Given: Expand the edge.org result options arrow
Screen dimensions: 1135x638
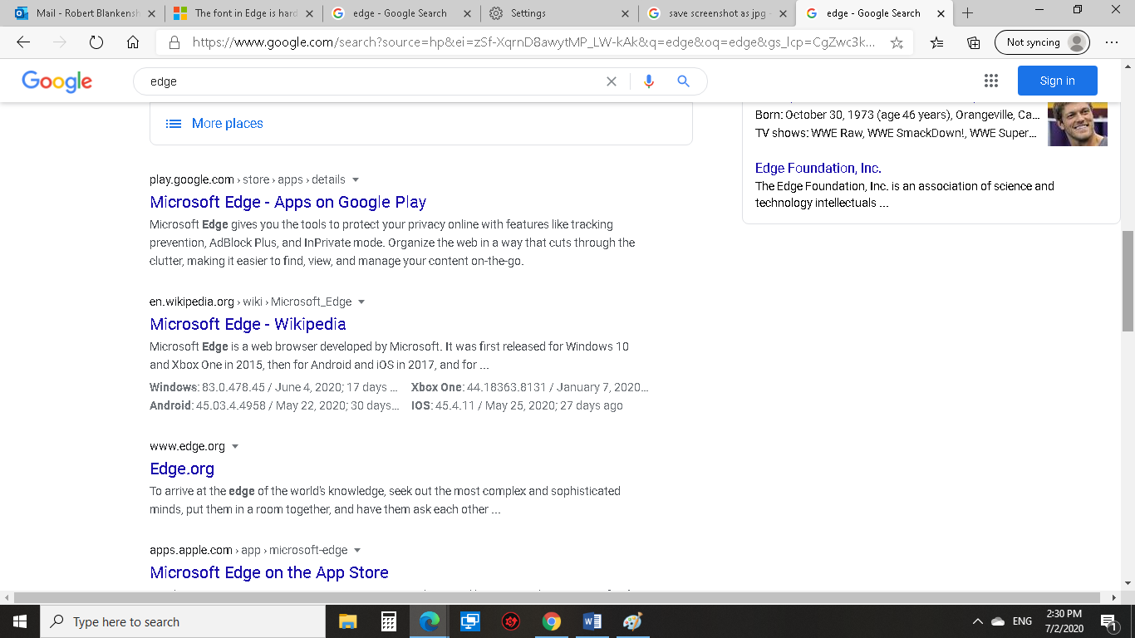Looking at the screenshot, I should (x=235, y=446).
